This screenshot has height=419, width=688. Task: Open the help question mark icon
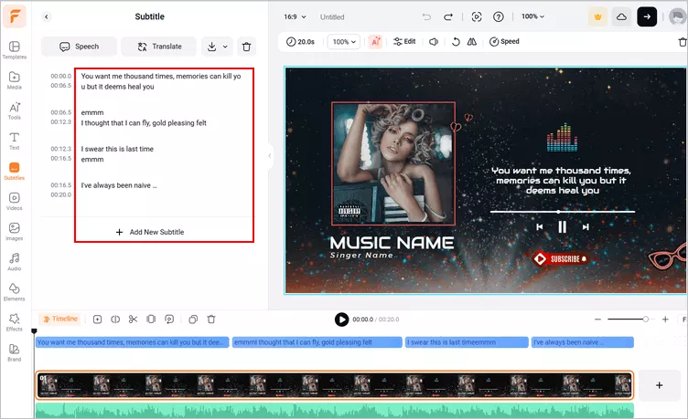click(x=499, y=16)
